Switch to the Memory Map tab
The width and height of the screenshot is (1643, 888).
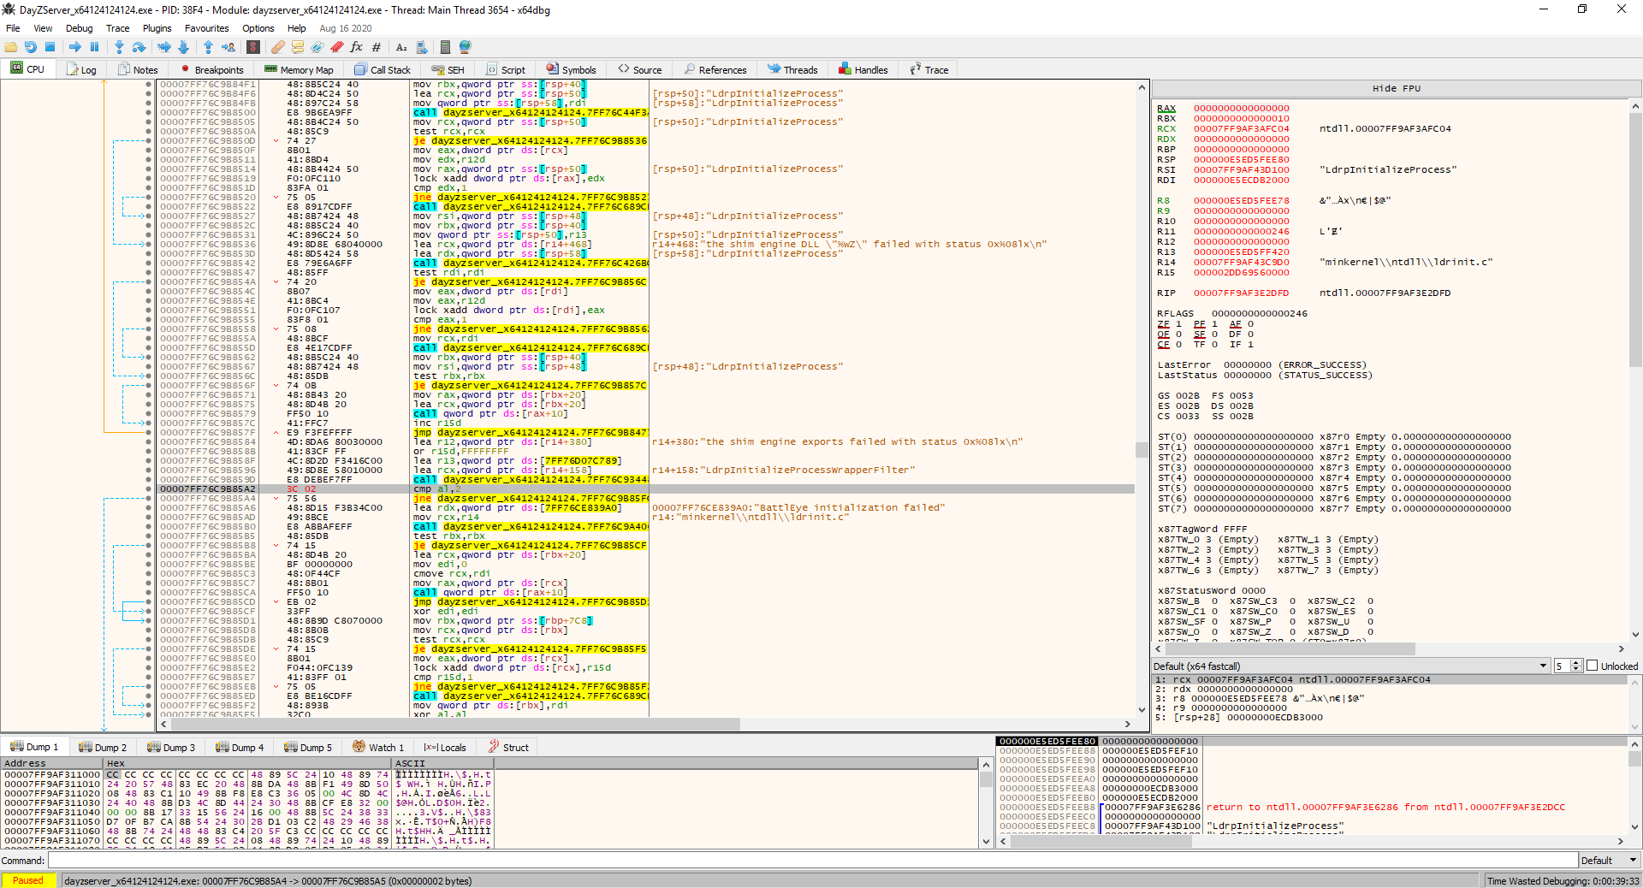[x=299, y=69]
